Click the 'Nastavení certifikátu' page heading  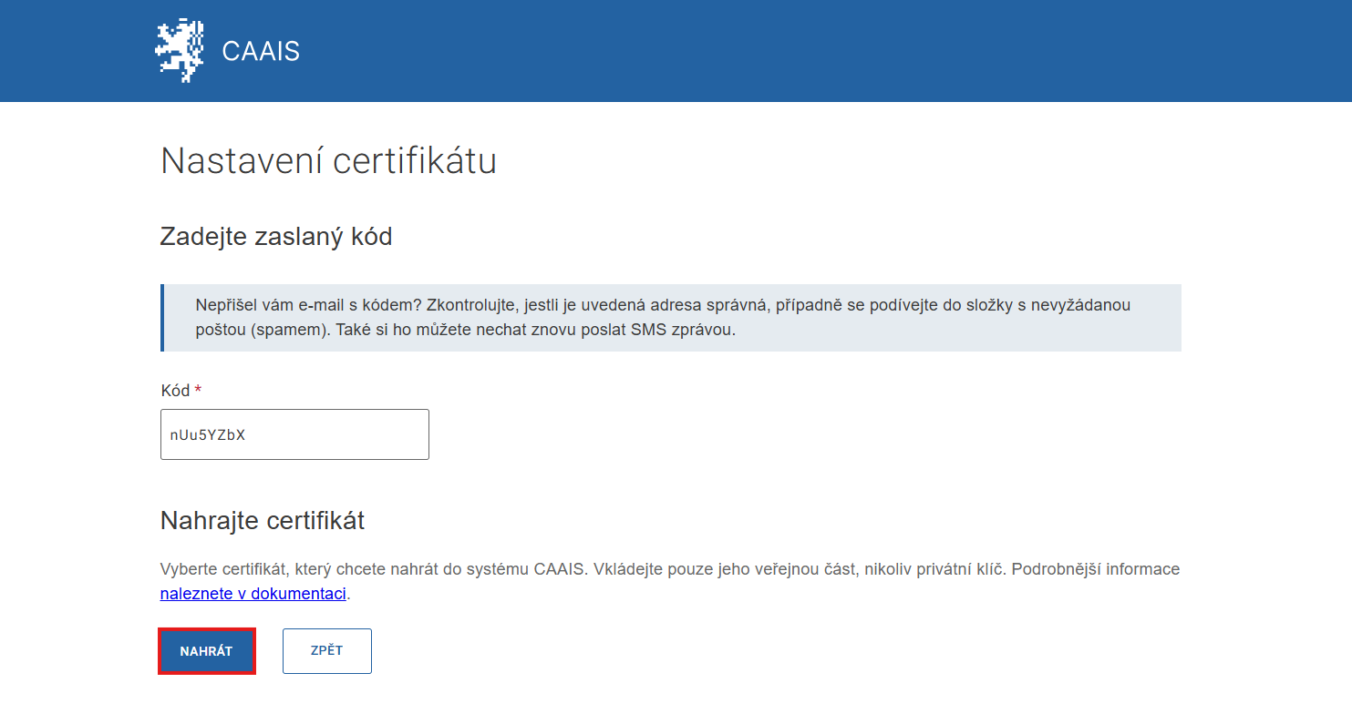[328, 161]
